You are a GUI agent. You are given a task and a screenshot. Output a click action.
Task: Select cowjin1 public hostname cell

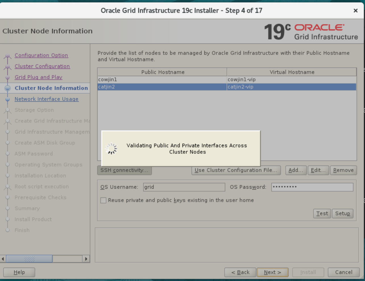pos(162,80)
